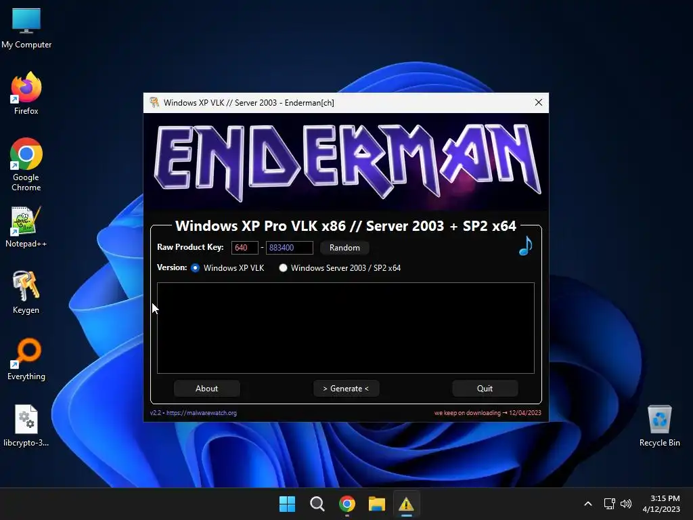This screenshot has width=693, height=520.
Task: Close the Enderman keygen window
Action: coord(538,103)
